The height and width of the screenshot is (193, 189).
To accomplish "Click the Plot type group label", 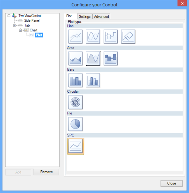I will [74, 22].
